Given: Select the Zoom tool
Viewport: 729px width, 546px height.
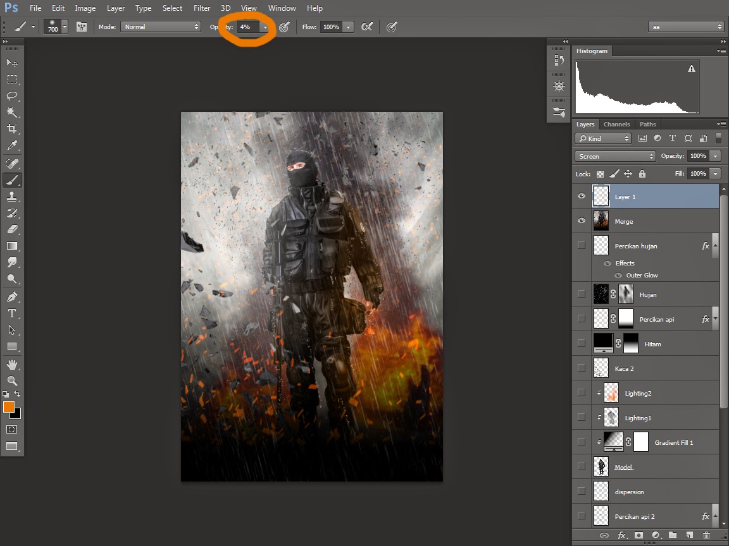Looking at the screenshot, I should click(x=12, y=380).
